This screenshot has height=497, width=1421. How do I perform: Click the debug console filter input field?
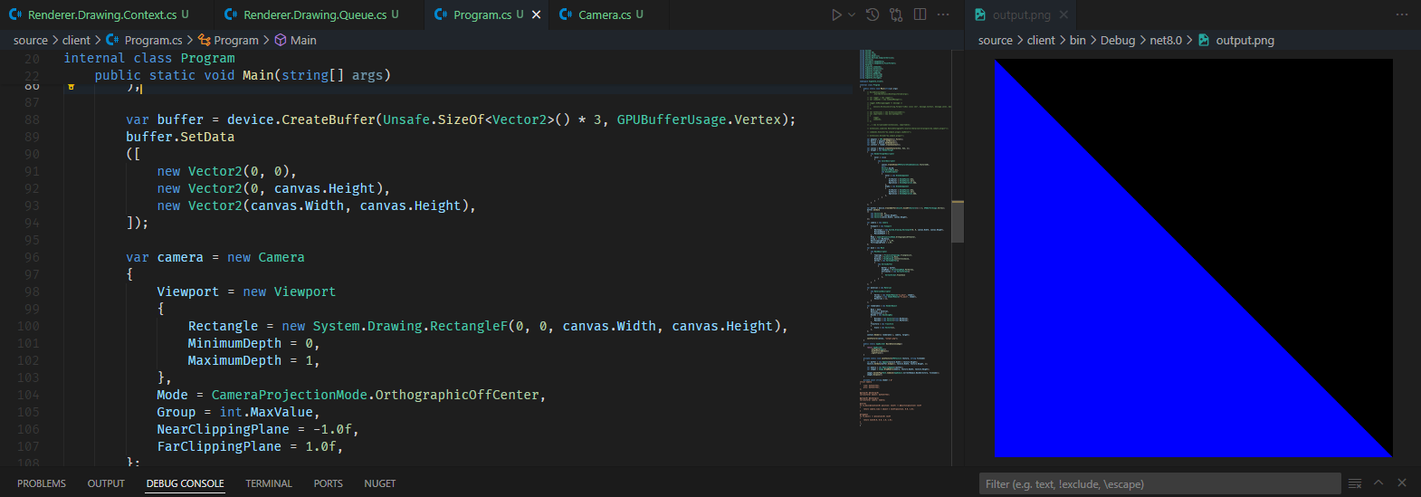[x=1159, y=483]
